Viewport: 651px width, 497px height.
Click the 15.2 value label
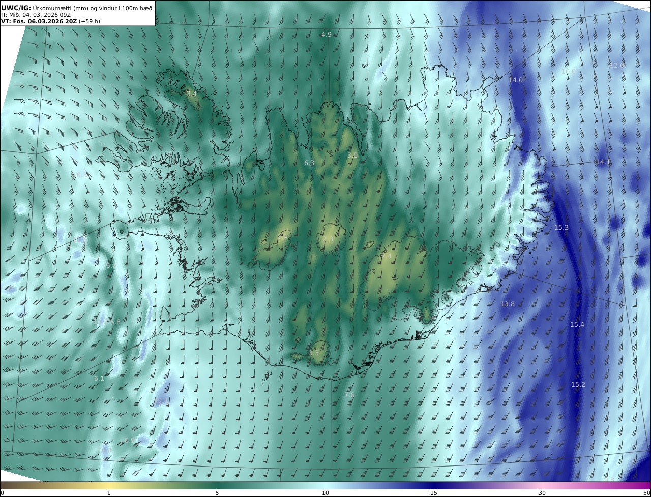(578, 384)
